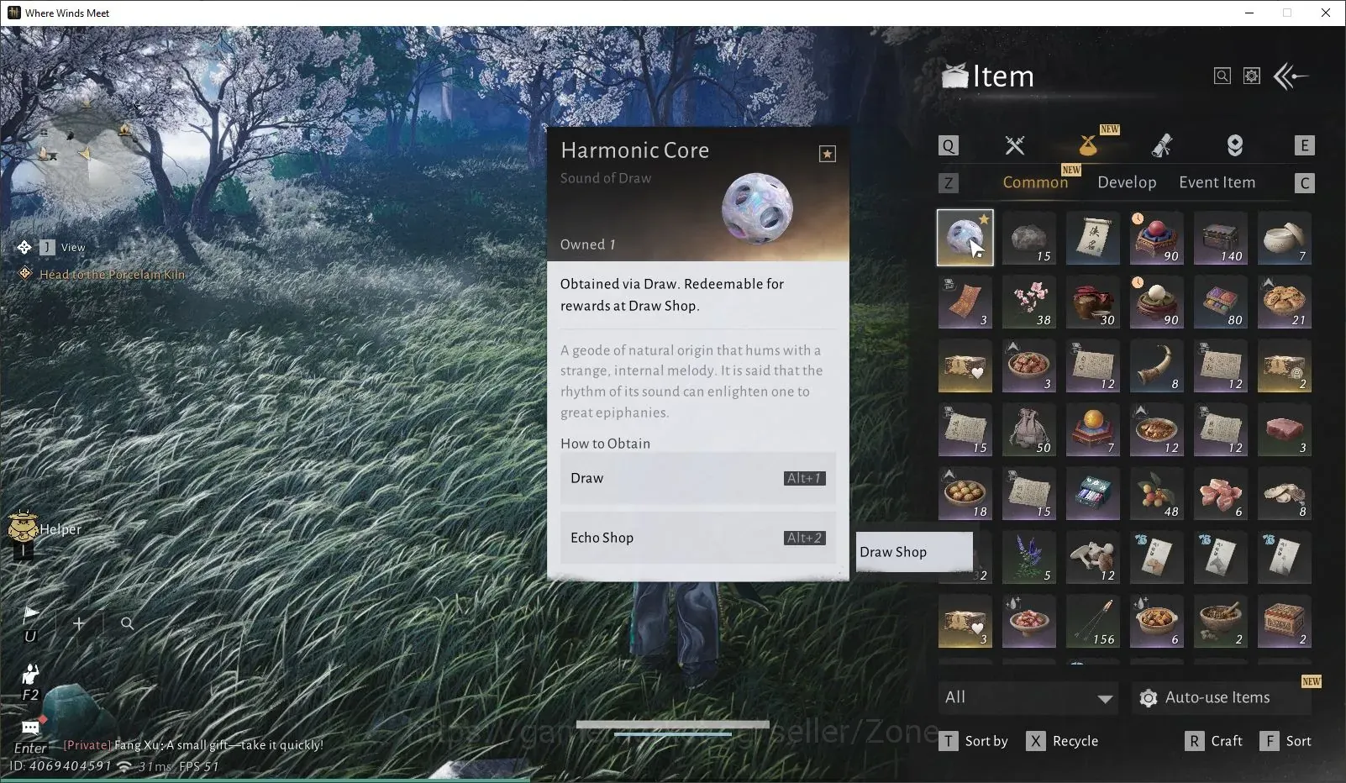
Task: Click the C next tab key
Action: [1304, 183]
